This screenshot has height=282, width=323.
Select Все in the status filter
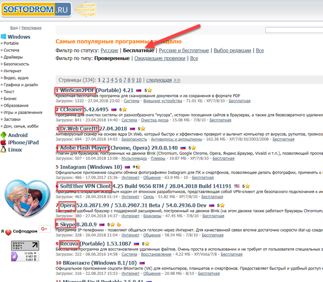(x=260, y=50)
